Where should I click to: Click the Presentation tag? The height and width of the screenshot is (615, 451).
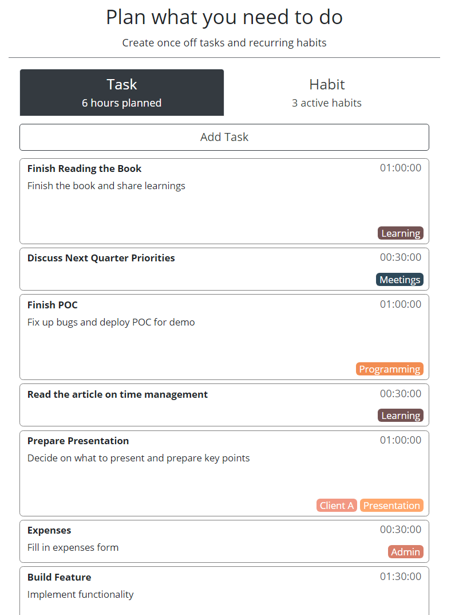(x=391, y=506)
